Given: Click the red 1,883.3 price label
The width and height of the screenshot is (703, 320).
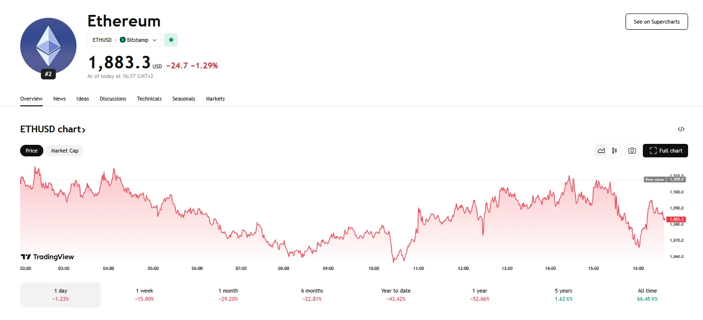Looking at the screenshot, I should (676, 219).
